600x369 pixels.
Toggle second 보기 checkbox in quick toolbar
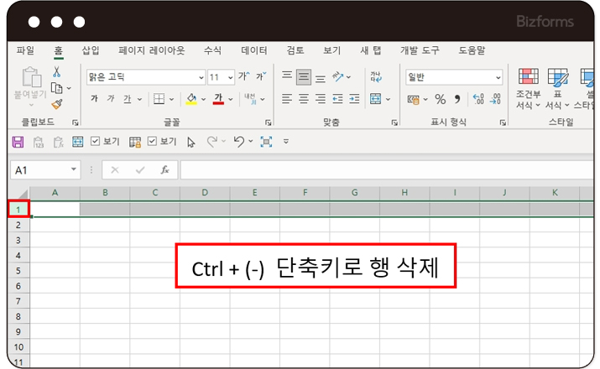tap(152, 142)
